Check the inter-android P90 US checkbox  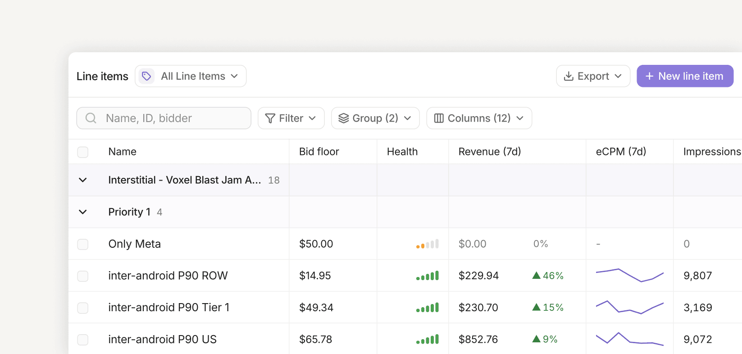(x=83, y=340)
